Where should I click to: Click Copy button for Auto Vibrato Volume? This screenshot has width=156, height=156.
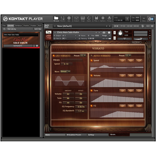click(x=122, y=76)
